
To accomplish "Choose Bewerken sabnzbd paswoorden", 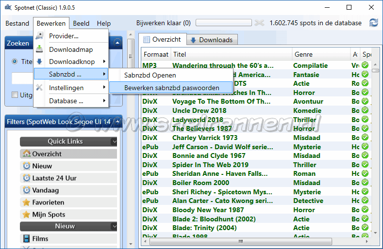I will pos(171,88).
